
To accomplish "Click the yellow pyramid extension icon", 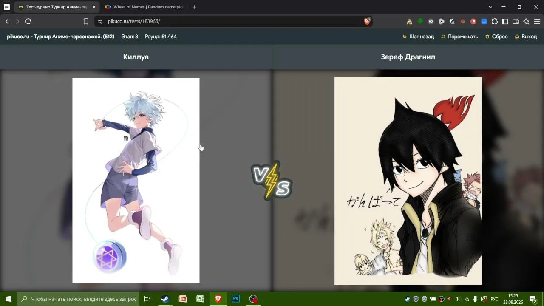I will tap(409, 21).
